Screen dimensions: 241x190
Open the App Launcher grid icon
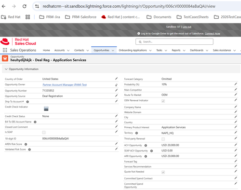pyautogui.click(x=5, y=50)
